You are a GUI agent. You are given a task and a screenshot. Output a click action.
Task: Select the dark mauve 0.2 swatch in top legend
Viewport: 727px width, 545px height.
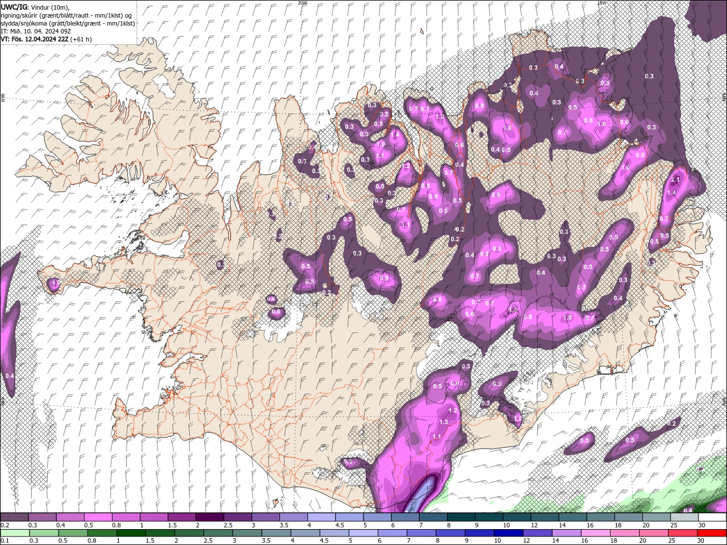[14, 518]
